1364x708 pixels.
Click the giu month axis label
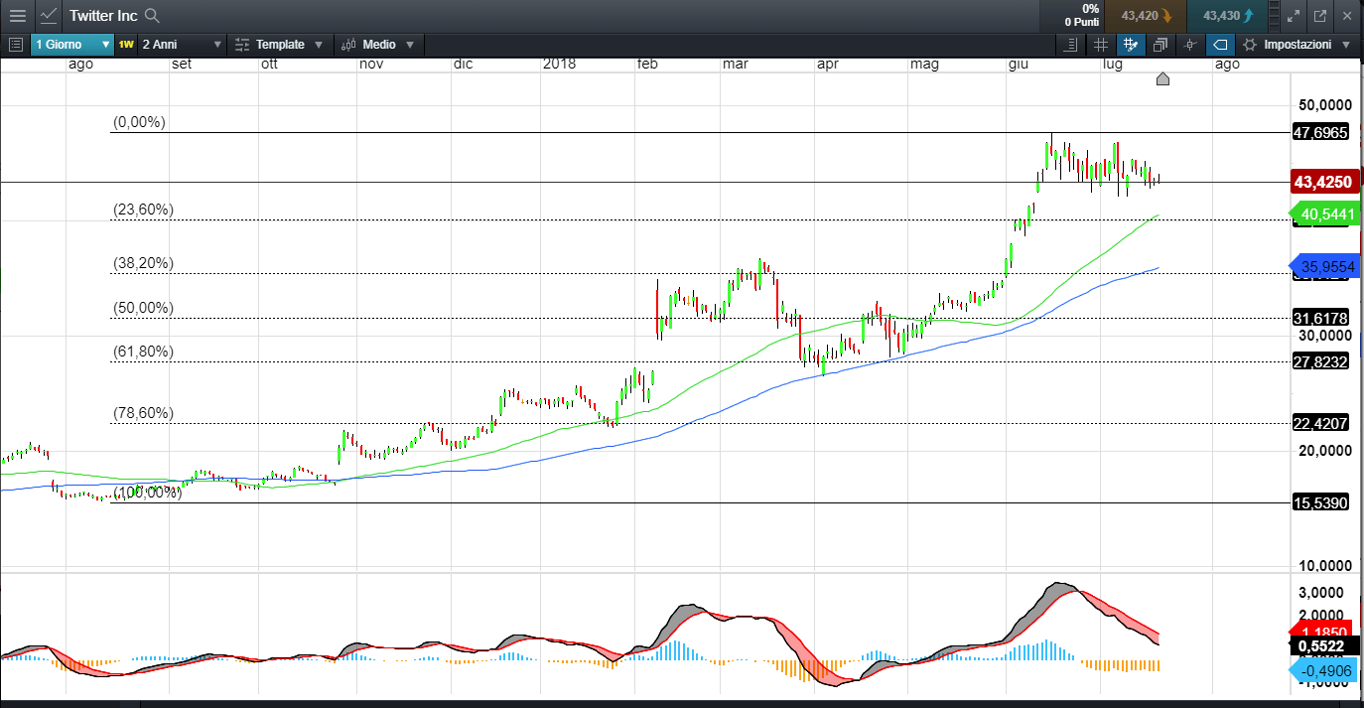point(1018,65)
